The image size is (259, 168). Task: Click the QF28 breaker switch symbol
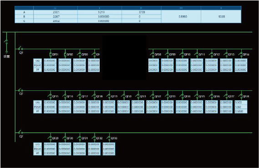point(241,96)
